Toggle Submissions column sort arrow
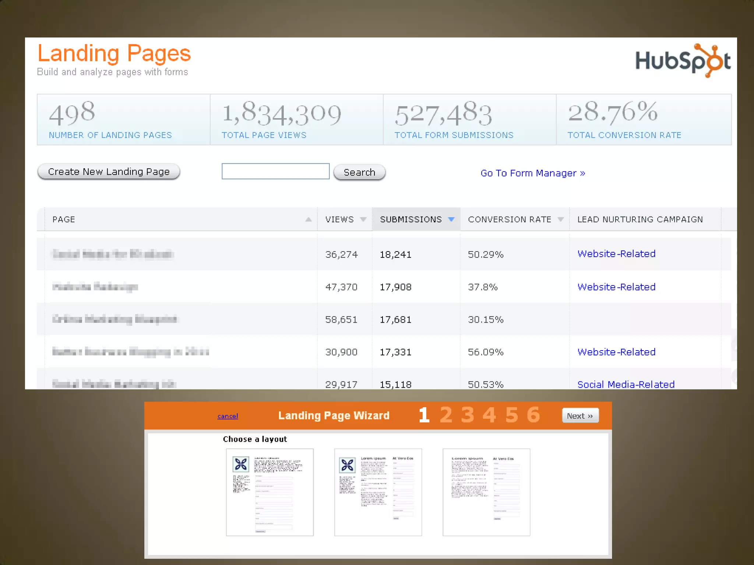 451,220
